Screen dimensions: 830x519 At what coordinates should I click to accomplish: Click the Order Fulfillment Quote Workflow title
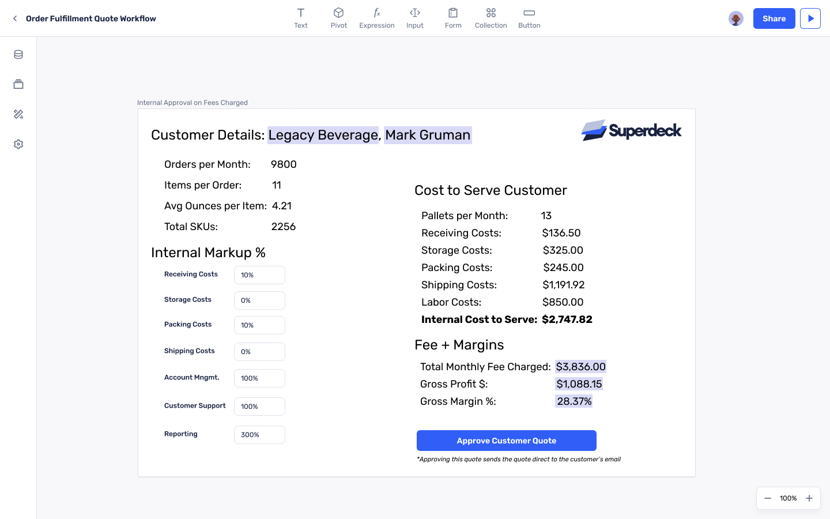[x=91, y=18]
